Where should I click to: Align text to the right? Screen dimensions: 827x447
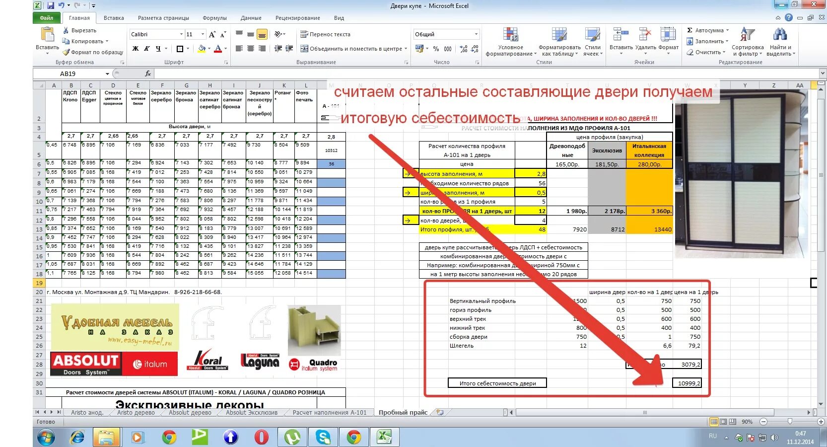tap(262, 49)
